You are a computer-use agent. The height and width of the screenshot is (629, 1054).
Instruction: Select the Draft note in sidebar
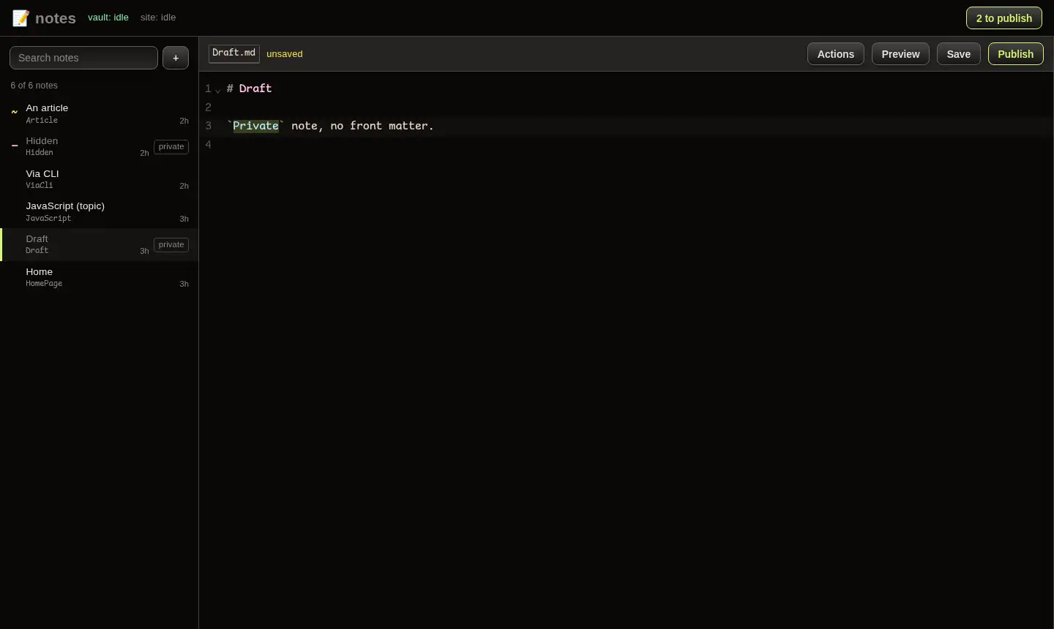click(x=100, y=244)
